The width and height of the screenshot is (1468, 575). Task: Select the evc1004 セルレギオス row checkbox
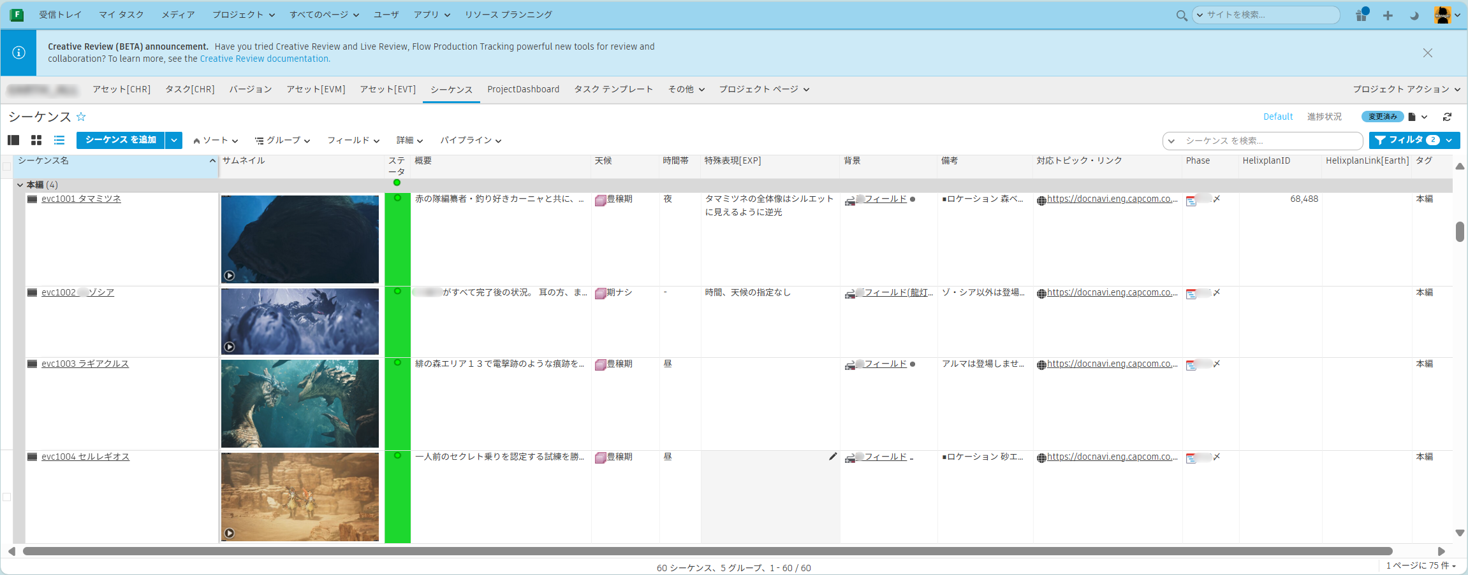pyautogui.click(x=7, y=497)
